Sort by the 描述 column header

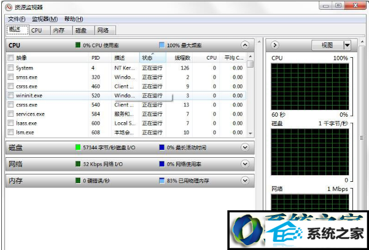coord(125,58)
